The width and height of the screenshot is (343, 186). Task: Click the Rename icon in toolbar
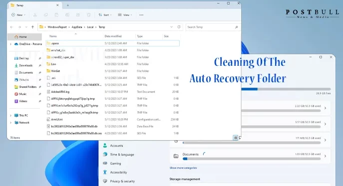(x=67, y=15)
